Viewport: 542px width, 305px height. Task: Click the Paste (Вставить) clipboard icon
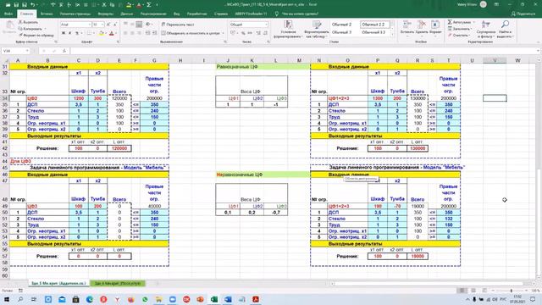click(9, 27)
